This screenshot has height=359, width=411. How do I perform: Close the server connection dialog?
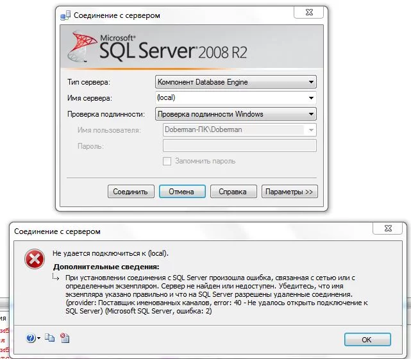(x=309, y=12)
